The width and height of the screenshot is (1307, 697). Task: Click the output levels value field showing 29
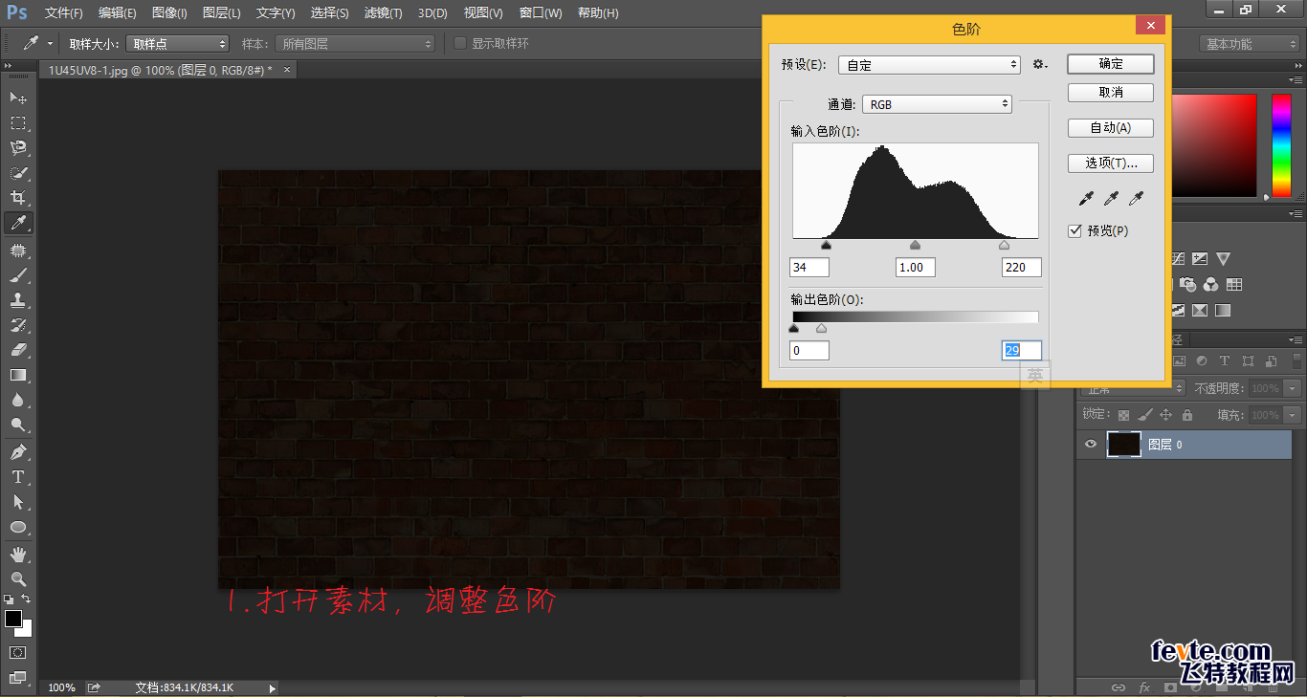coord(1021,350)
